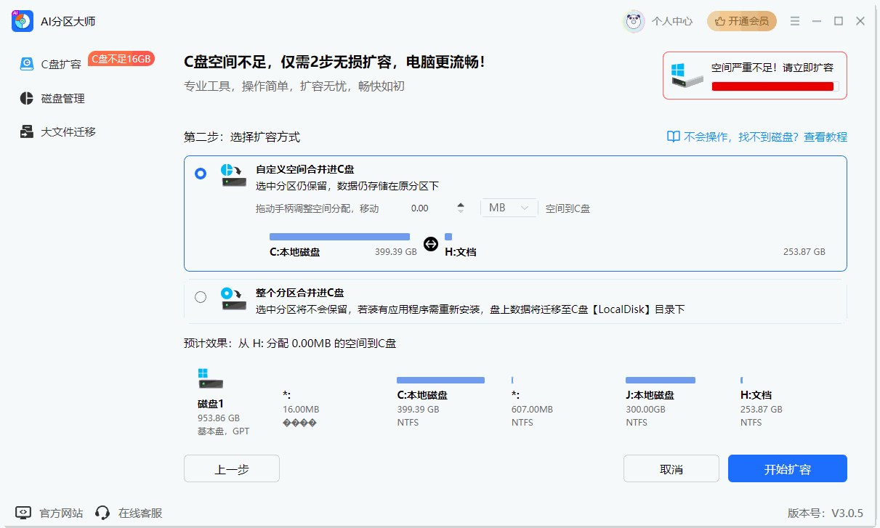Click the AI分区大师 app logo icon
Screen dimensions: 880x528
point(23,21)
